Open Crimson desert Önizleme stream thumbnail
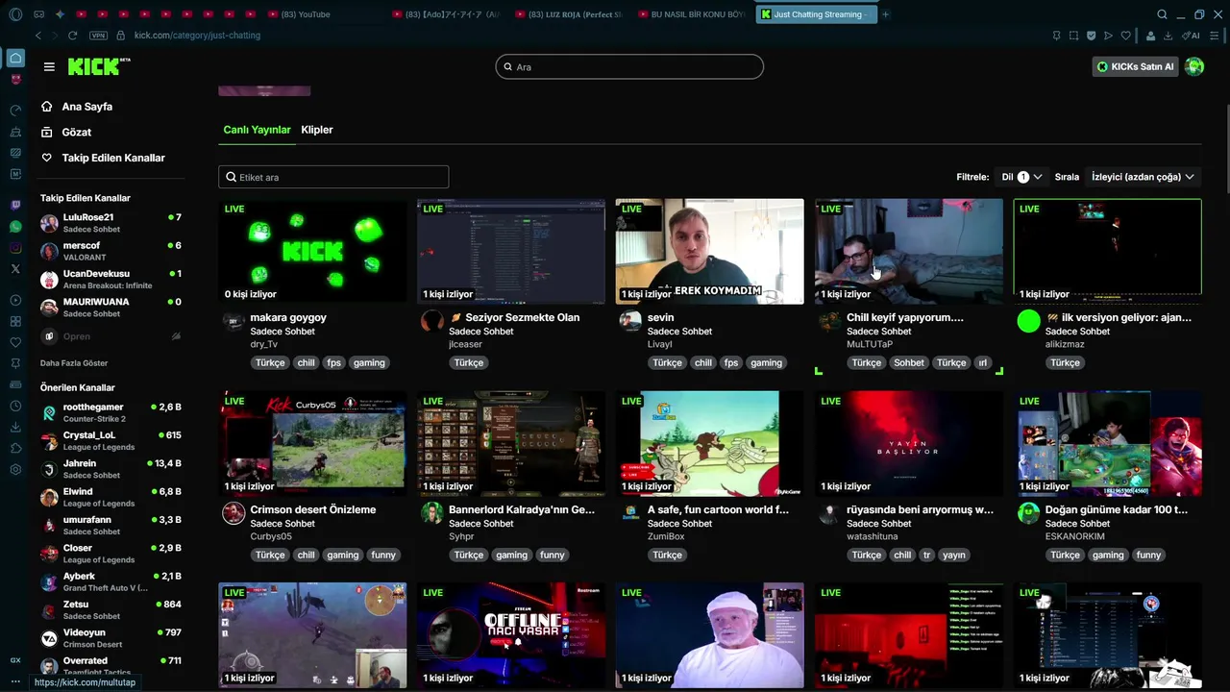 (x=312, y=443)
